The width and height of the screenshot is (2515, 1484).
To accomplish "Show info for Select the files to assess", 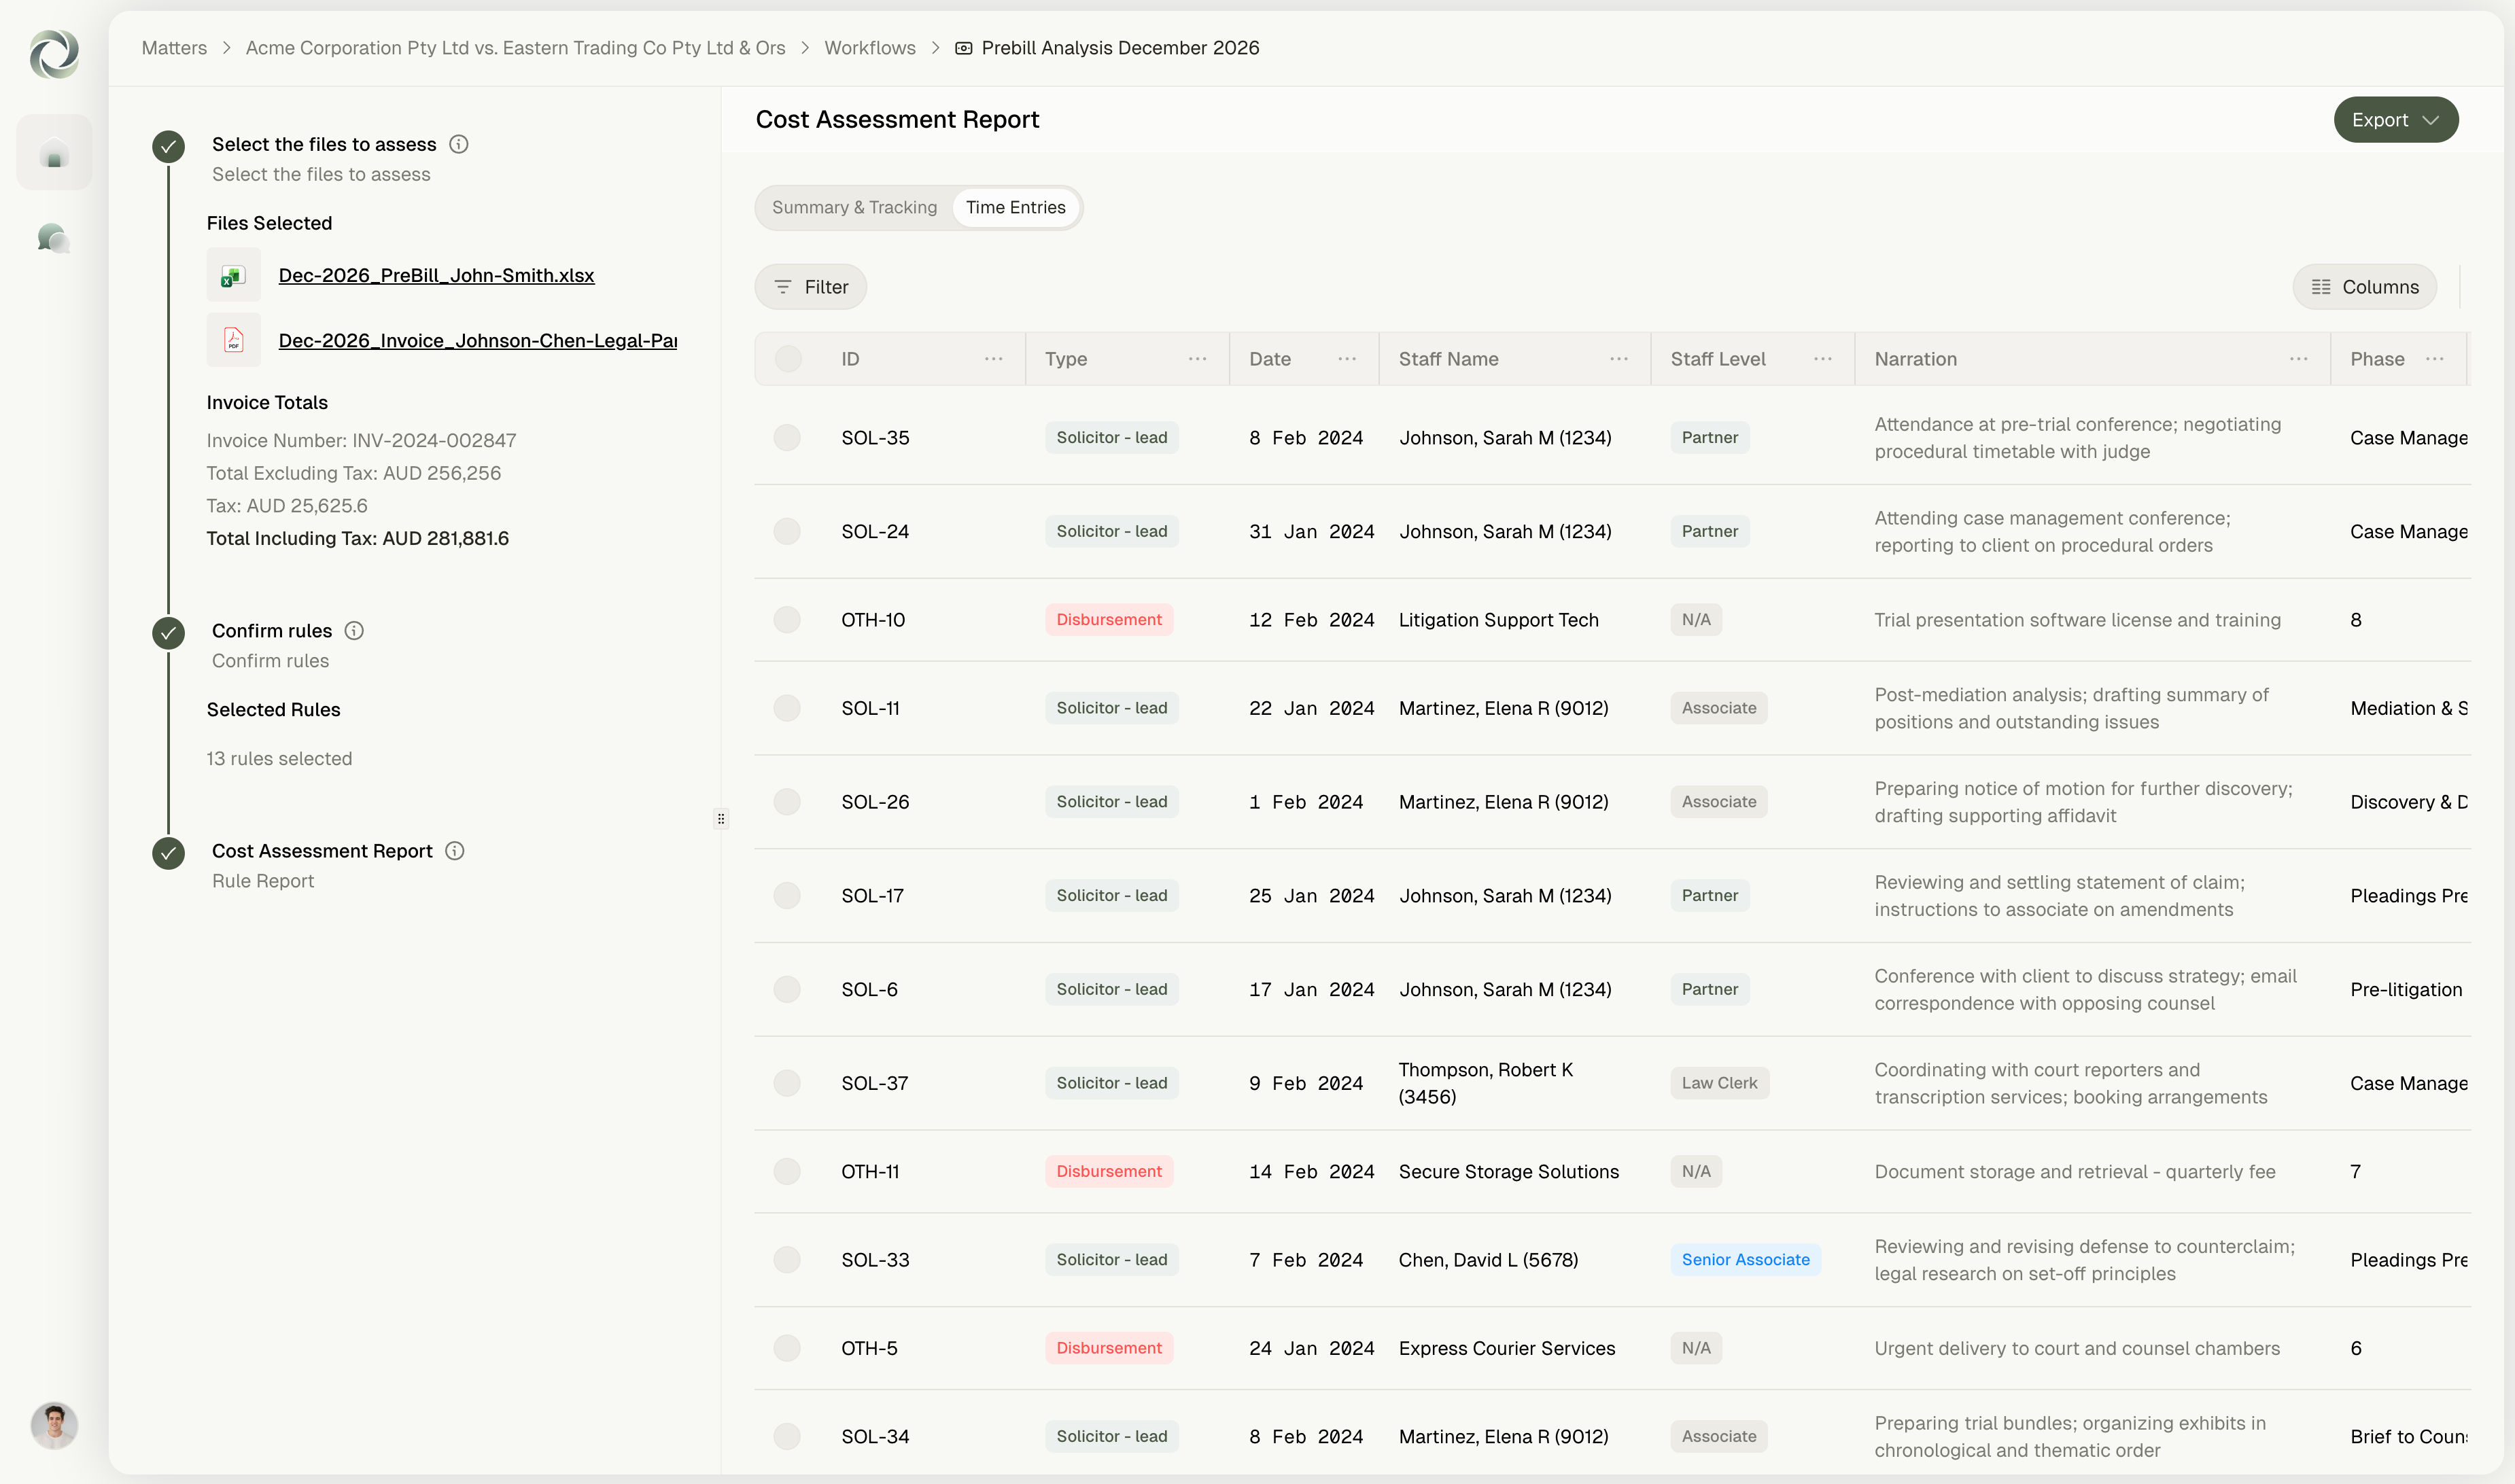I will coord(458,144).
